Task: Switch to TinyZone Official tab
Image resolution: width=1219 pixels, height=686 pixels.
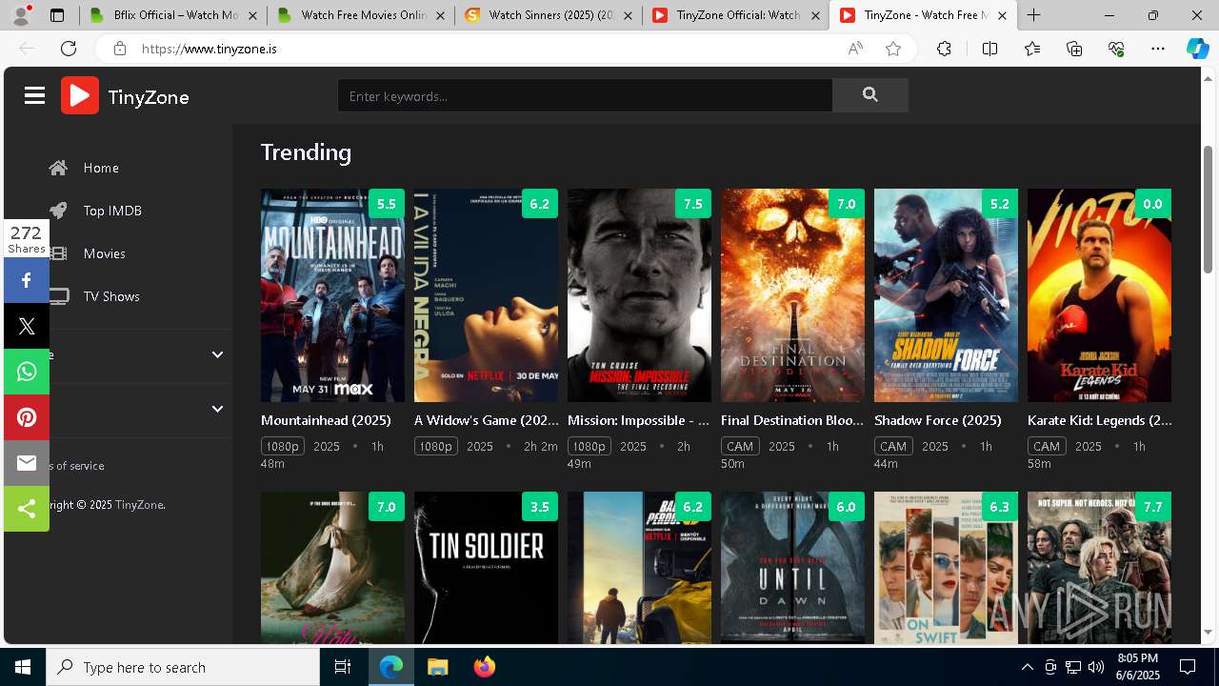Action: point(737,15)
